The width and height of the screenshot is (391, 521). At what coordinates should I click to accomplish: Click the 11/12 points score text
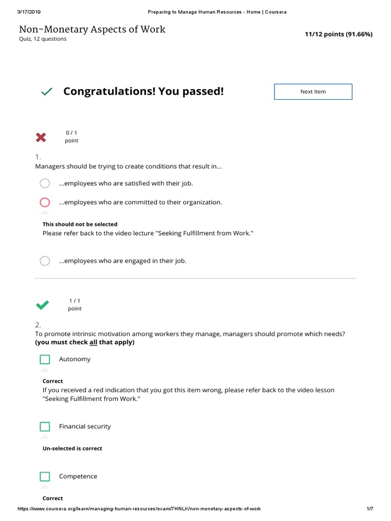pos(339,34)
